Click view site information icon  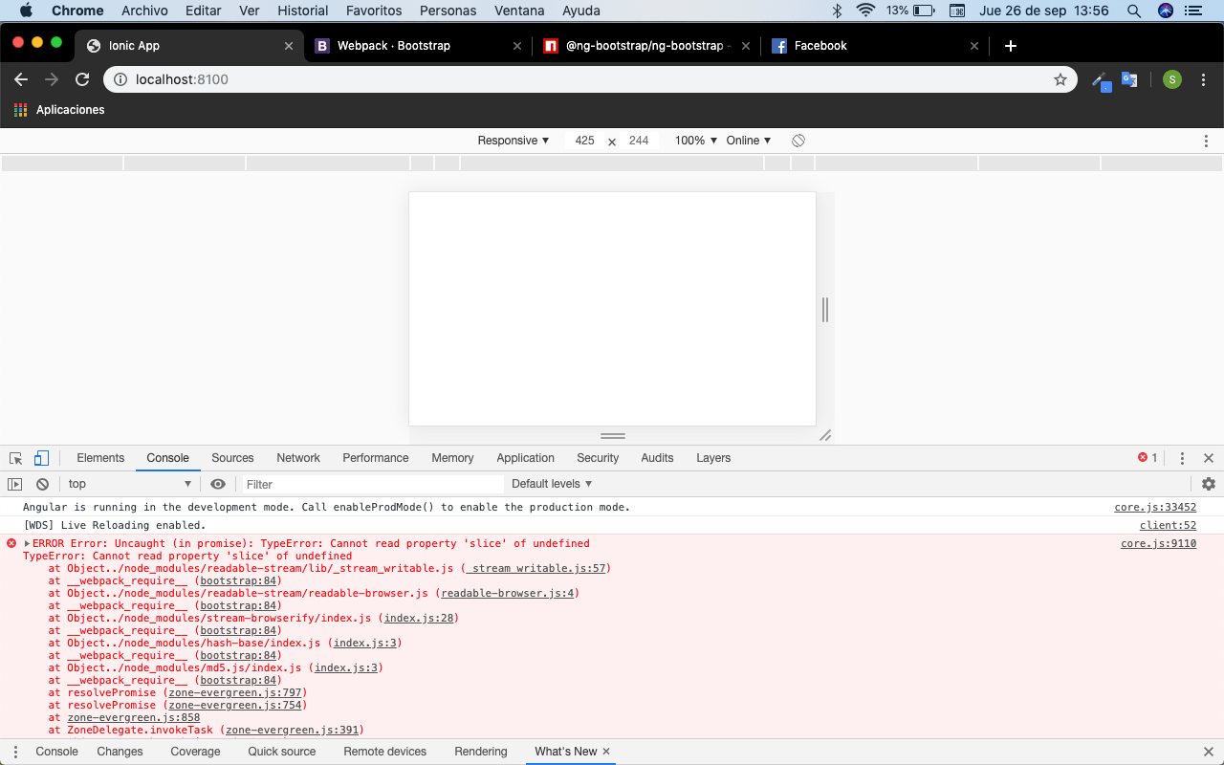click(120, 79)
